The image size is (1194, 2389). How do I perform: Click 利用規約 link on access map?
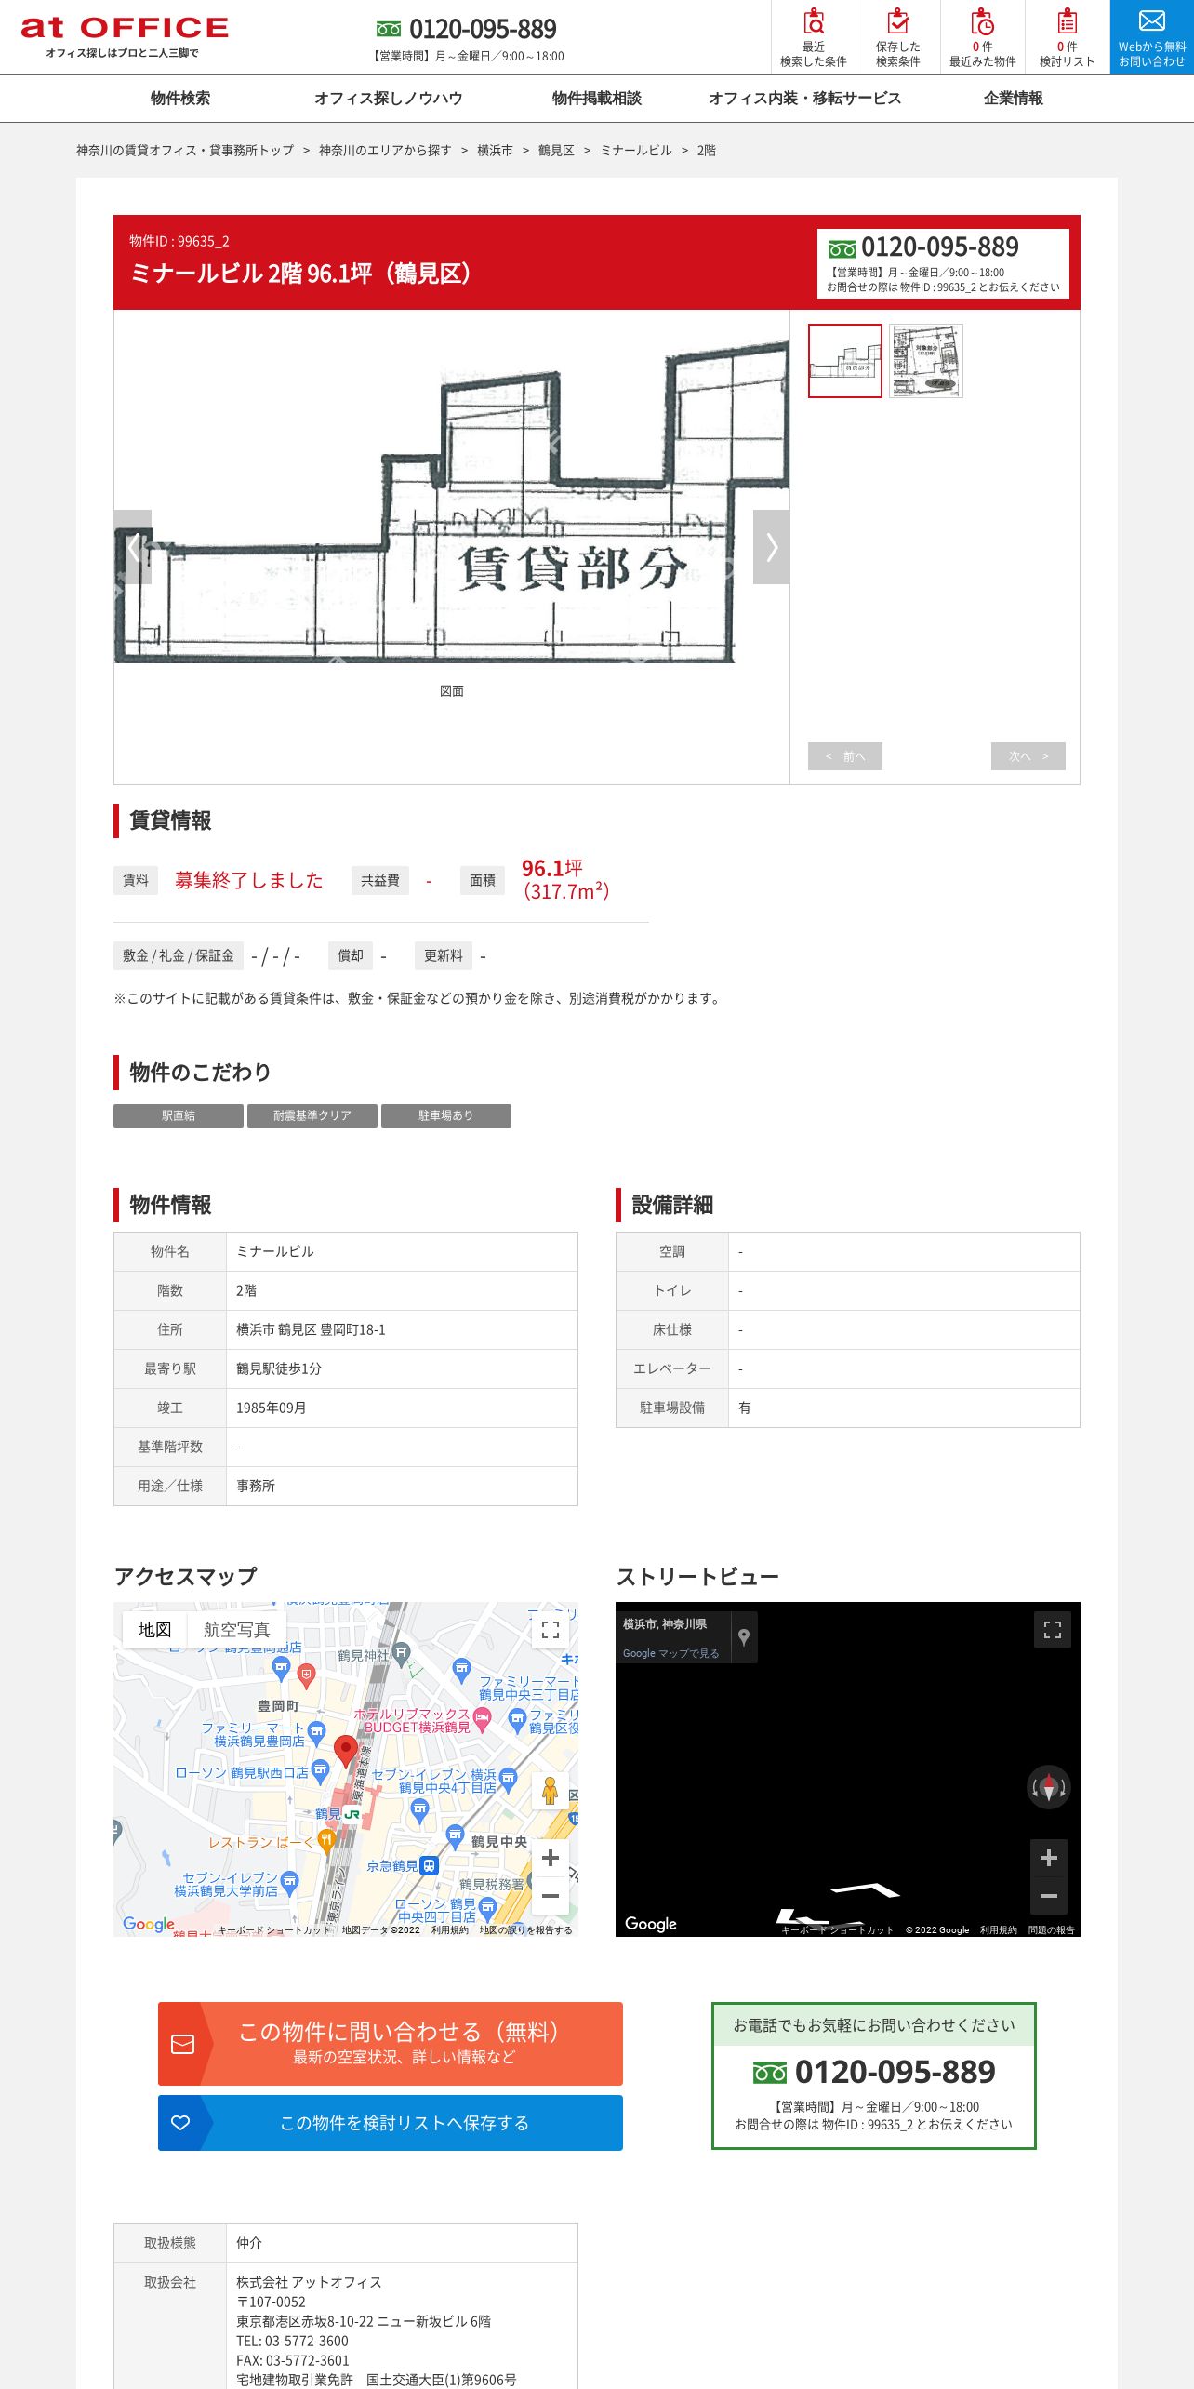pyautogui.click(x=450, y=1930)
